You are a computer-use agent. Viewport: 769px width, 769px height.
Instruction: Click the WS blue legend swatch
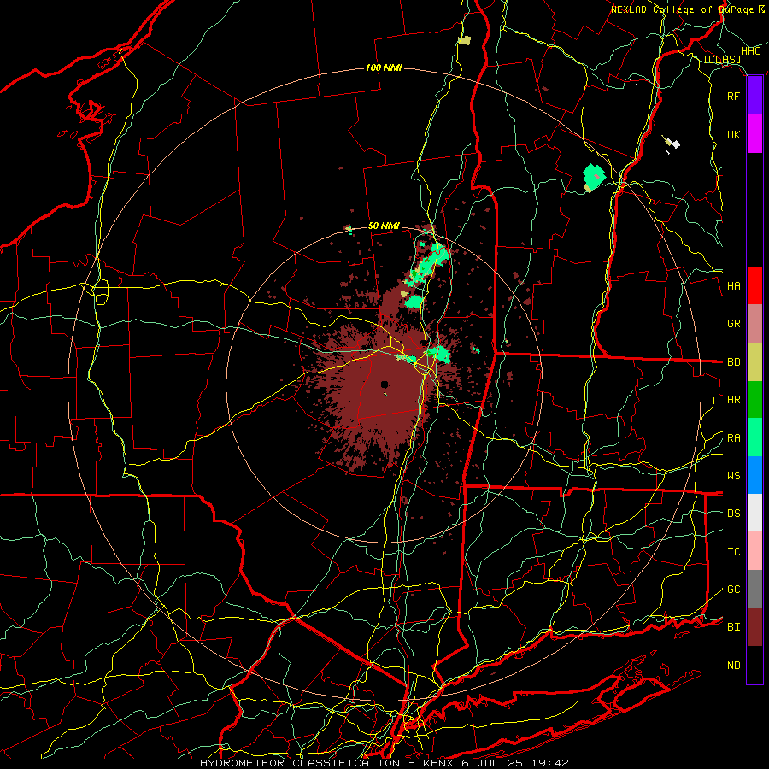click(x=754, y=475)
